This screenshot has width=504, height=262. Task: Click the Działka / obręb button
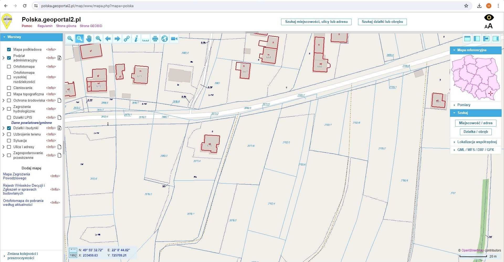point(476,132)
